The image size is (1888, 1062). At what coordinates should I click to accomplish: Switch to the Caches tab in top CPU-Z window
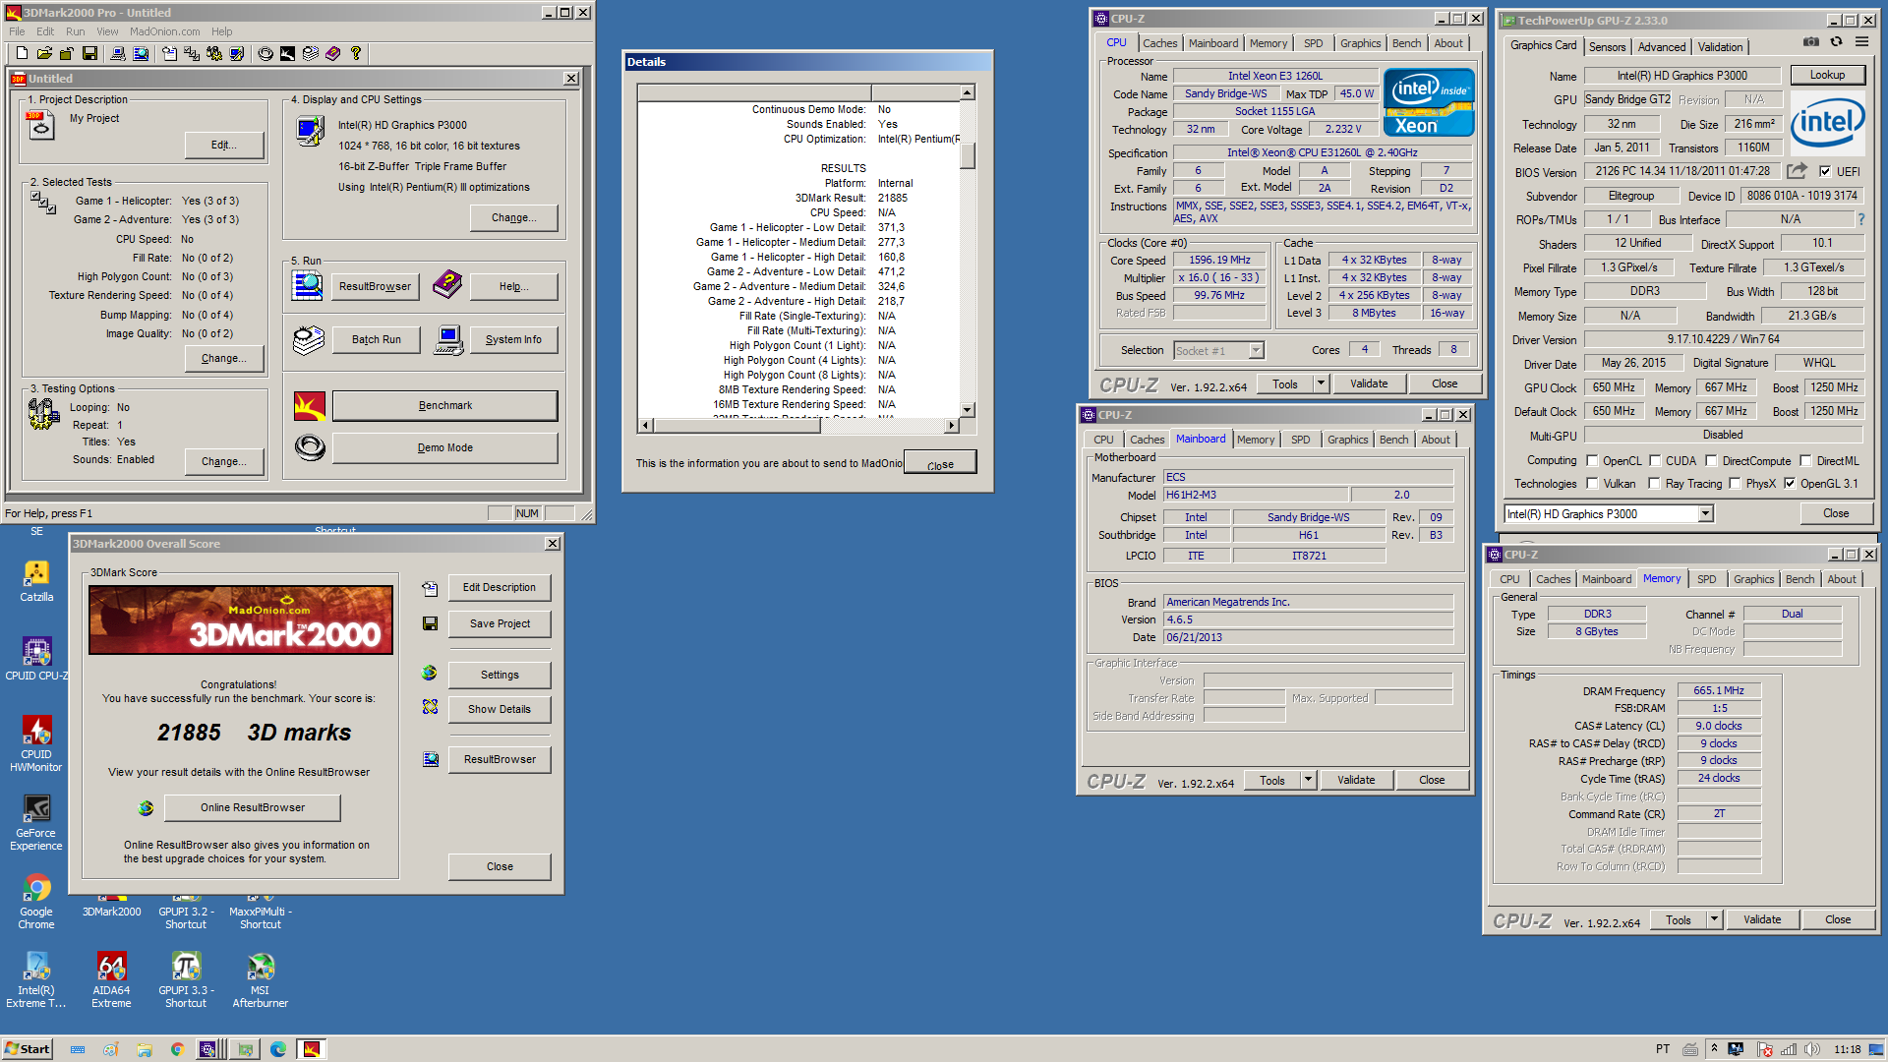[x=1159, y=43]
